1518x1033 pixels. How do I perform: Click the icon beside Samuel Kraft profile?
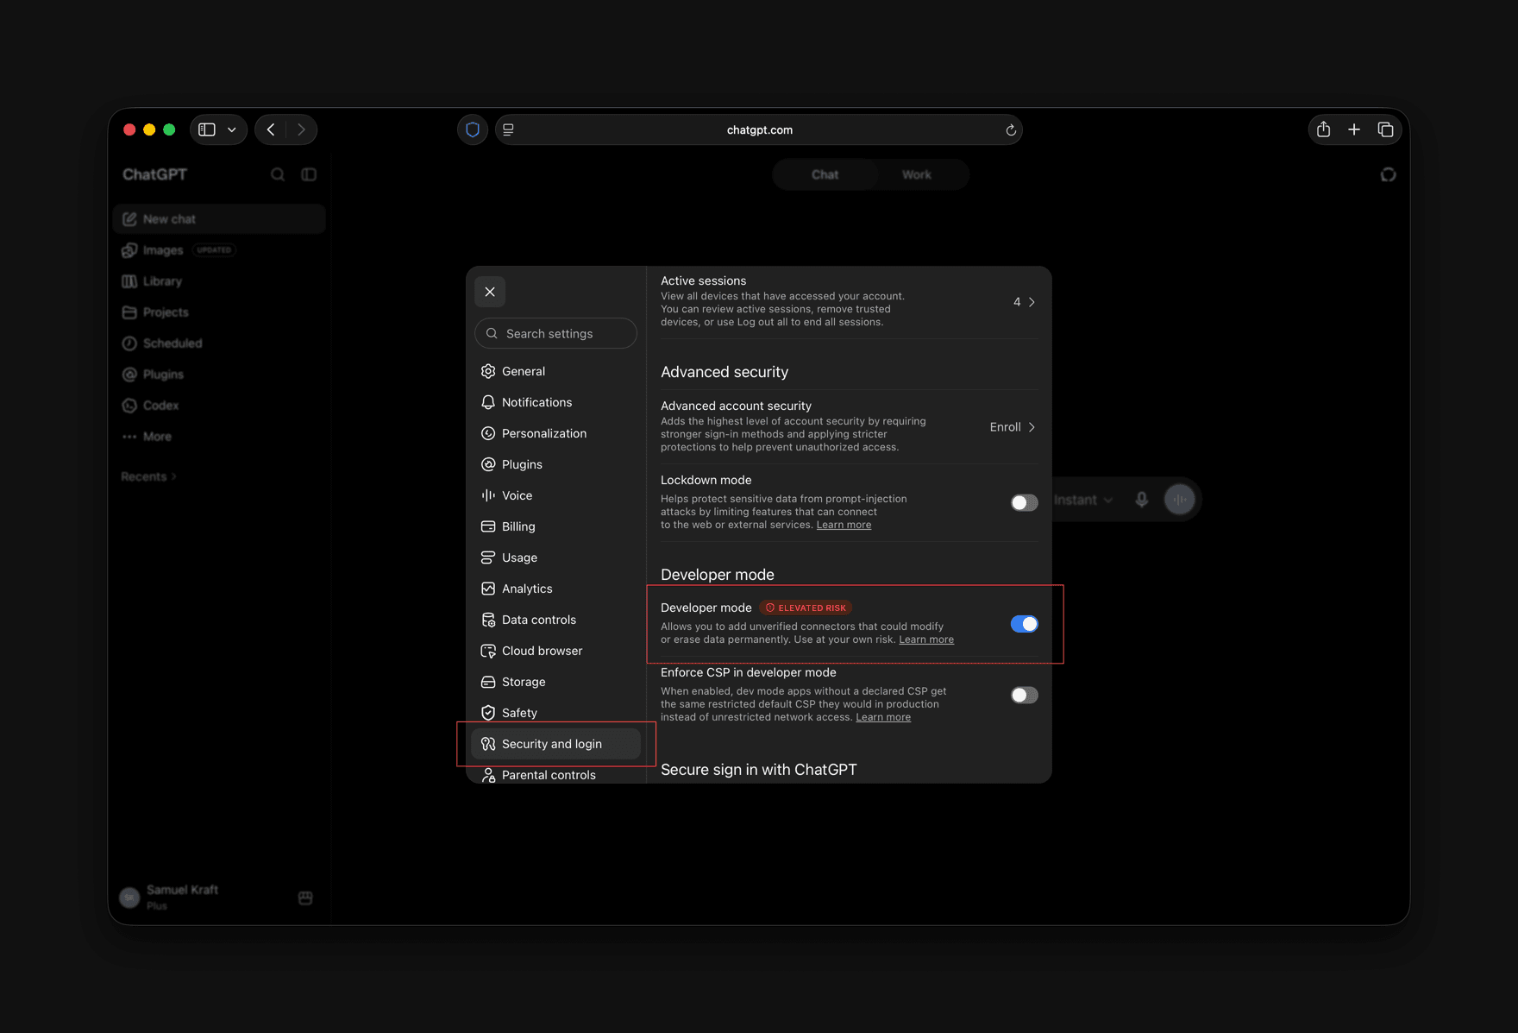305,898
